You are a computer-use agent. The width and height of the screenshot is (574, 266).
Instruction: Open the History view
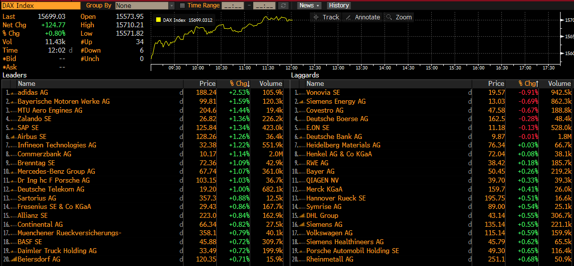click(339, 5)
